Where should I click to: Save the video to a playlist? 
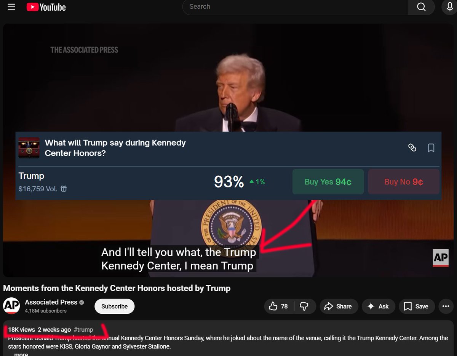point(417,306)
